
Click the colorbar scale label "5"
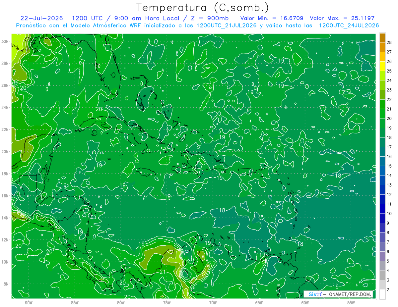(x=388, y=261)
